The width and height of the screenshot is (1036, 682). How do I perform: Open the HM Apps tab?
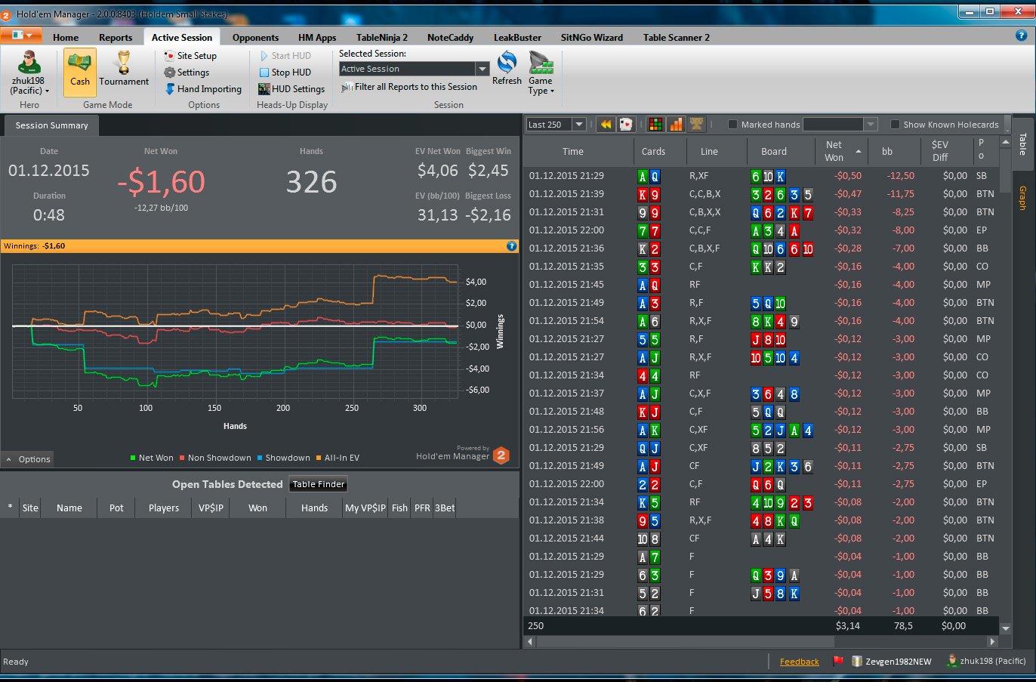pos(317,37)
